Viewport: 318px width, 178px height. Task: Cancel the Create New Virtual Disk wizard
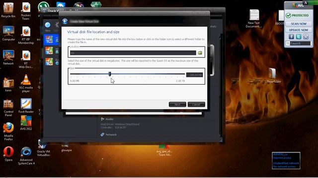pos(196,104)
